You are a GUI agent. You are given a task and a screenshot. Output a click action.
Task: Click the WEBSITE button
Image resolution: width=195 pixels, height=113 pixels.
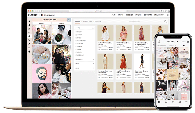point(42,23)
